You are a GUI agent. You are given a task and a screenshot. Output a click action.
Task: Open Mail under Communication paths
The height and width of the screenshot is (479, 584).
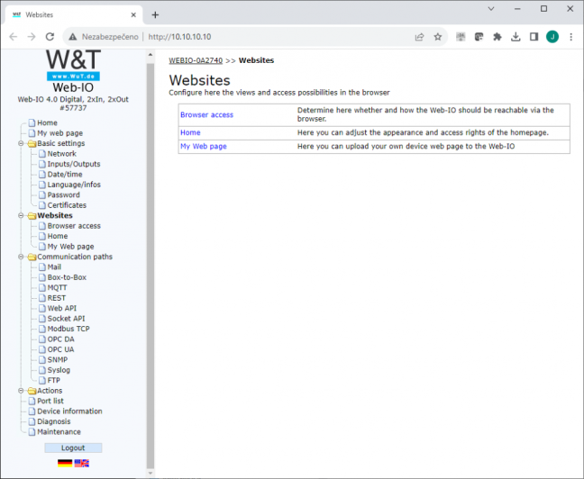[x=54, y=267]
